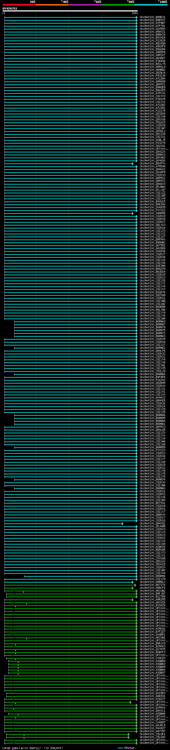The image size is (170, 750).
Task: Open the UniRef100_O24550 hit
Action: pyautogui.click(x=152, y=29)
